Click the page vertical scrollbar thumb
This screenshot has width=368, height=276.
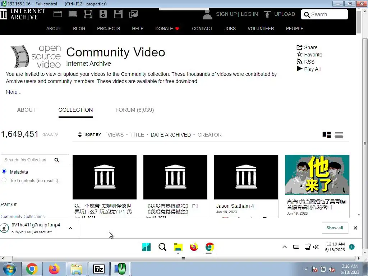click(359, 22)
